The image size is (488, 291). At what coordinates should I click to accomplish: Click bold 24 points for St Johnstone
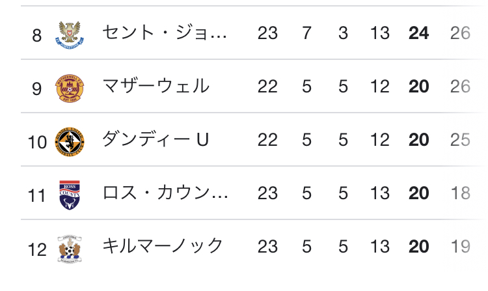coord(418,33)
